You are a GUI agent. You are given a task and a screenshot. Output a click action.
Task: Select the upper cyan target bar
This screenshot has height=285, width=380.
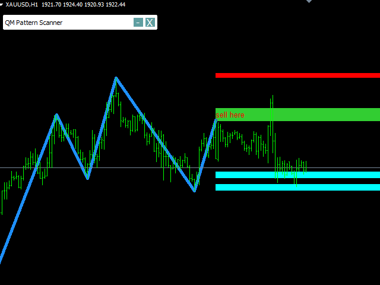pos(297,175)
